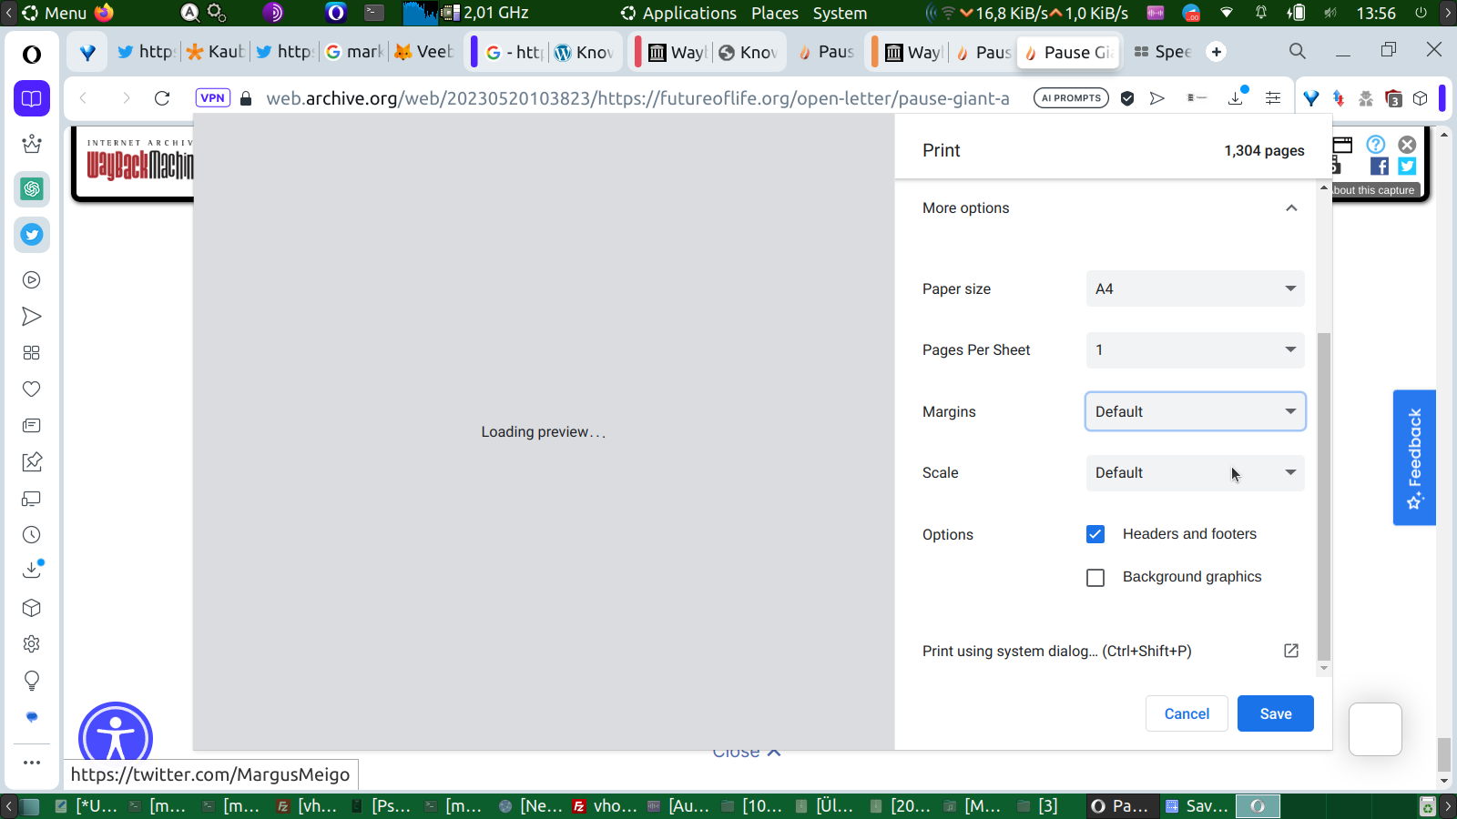Open Speed Dial grid icon in sidebar
Viewport: 1457px width, 819px height.
point(32,353)
